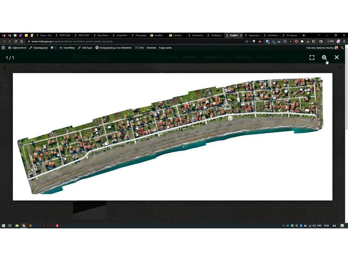Close the image lightbox
Image resolution: width=348 pixels, height=261 pixels.
coord(337,57)
